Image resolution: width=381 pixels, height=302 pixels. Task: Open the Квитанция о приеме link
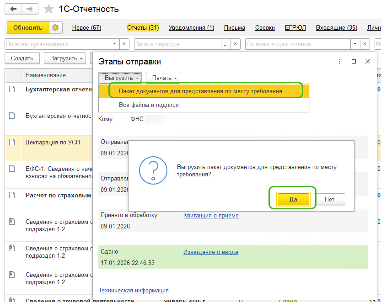211,216
